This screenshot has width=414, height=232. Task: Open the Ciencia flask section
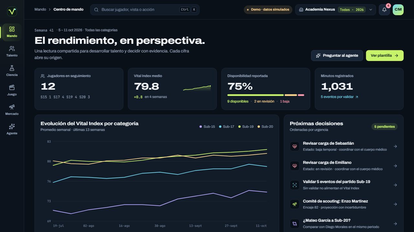point(12,71)
